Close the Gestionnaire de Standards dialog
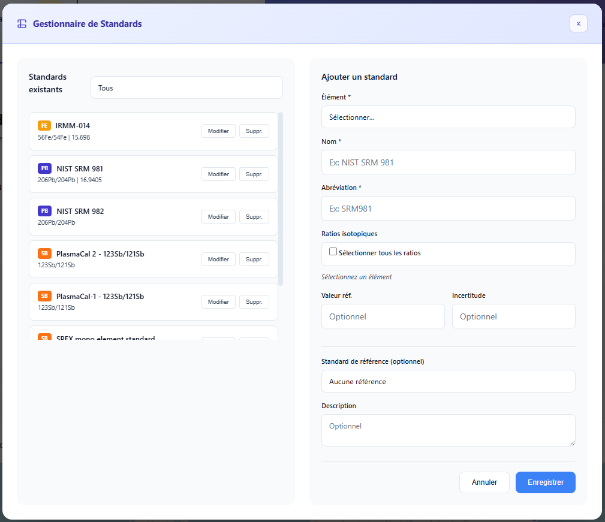Viewport: 605px width, 522px height. (x=578, y=23)
